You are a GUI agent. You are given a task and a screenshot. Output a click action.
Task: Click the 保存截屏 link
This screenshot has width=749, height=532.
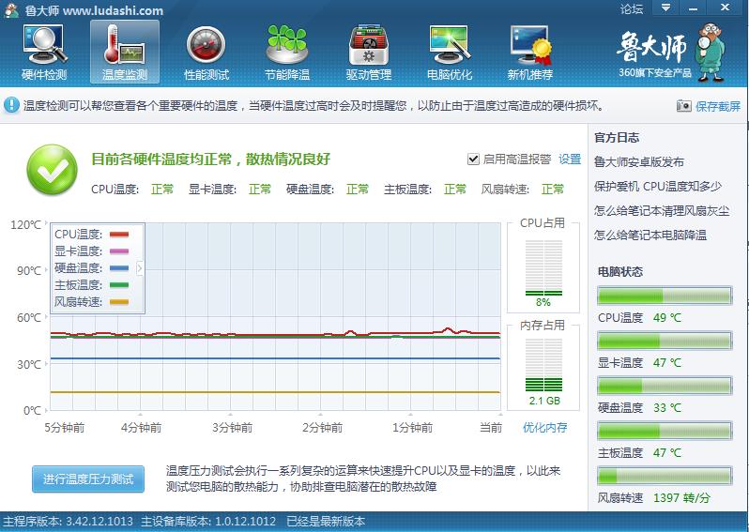coord(717,106)
